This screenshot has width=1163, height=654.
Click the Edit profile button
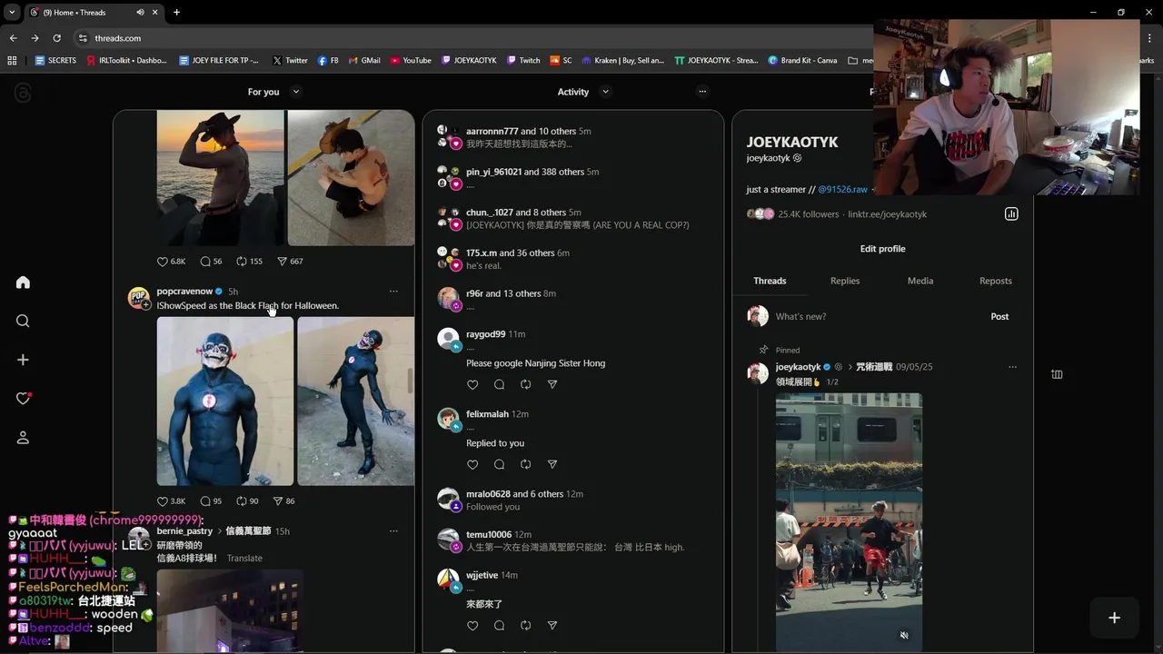click(883, 249)
